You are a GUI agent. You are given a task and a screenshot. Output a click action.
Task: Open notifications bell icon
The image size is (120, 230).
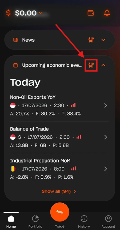107,13
